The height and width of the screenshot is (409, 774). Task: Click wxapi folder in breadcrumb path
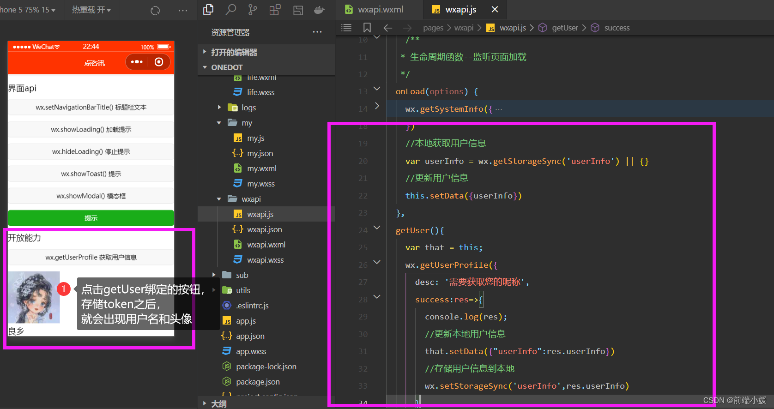tap(464, 28)
